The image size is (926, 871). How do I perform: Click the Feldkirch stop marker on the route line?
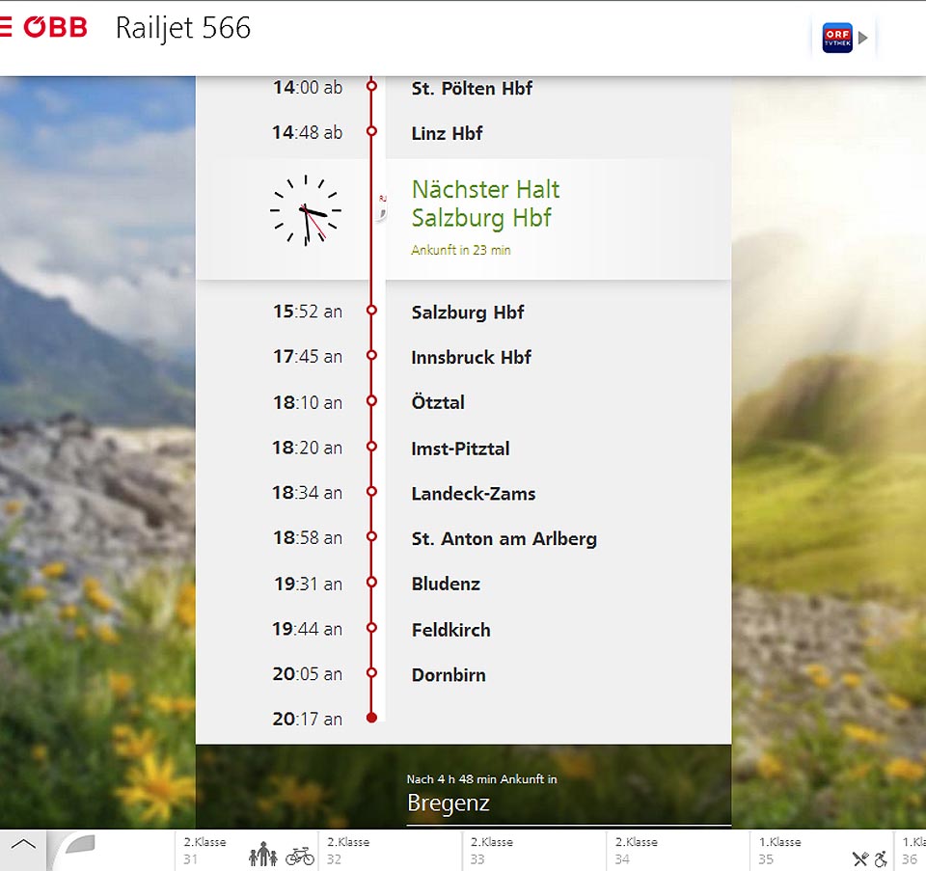371,628
